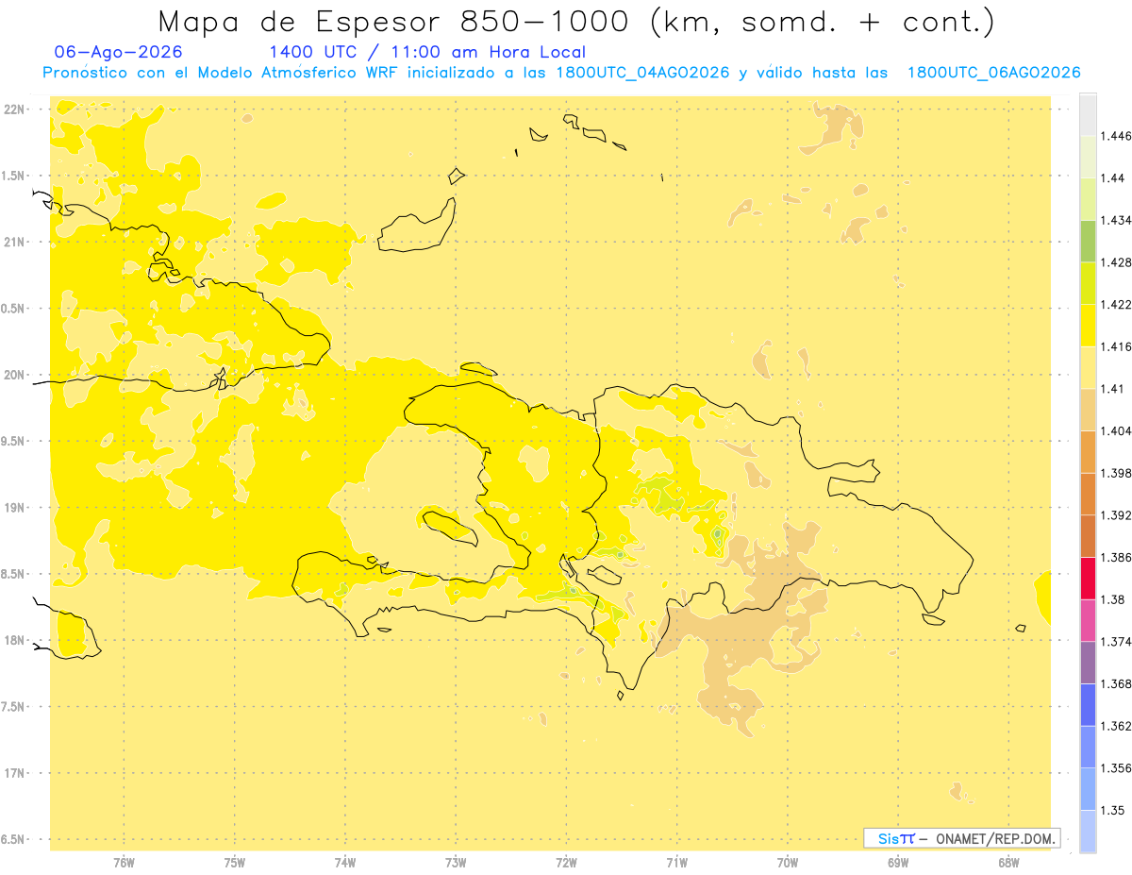The image size is (1132, 875).
Task: Click the longitude label '72W'
Action: pos(566,863)
